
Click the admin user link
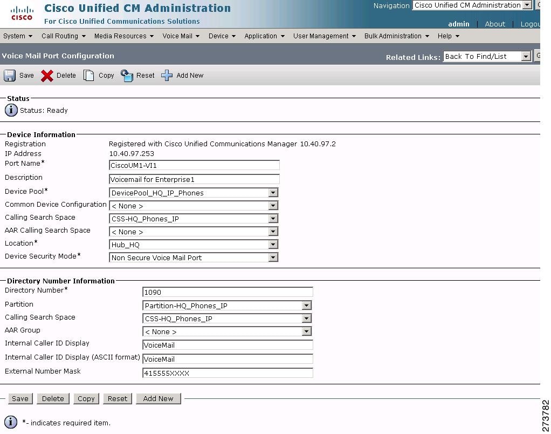coord(459,24)
